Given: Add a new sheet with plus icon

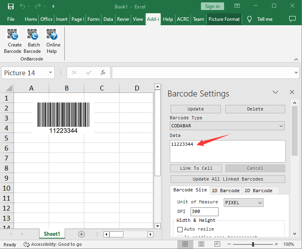Looking at the screenshot, I should (x=81, y=234).
